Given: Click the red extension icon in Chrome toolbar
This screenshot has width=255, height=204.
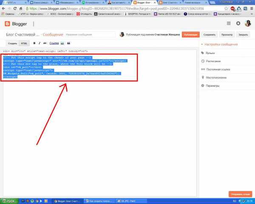Looking at the screenshot, I should click(233, 9).
